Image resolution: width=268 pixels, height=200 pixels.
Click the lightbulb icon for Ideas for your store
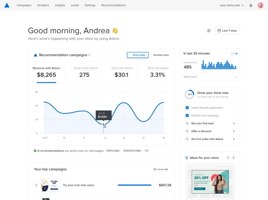point(186,158)
